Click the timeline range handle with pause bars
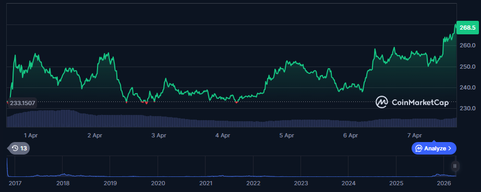Viewport: 481px width, 192px height. coord(455,166)
